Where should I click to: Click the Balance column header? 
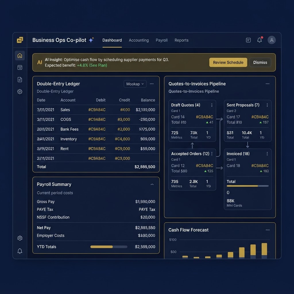pos(148,100)
